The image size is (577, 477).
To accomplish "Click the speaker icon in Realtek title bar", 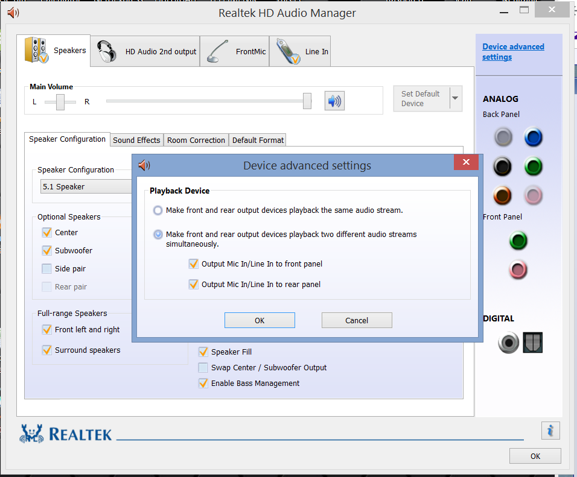I will click(x=13, y=13).
